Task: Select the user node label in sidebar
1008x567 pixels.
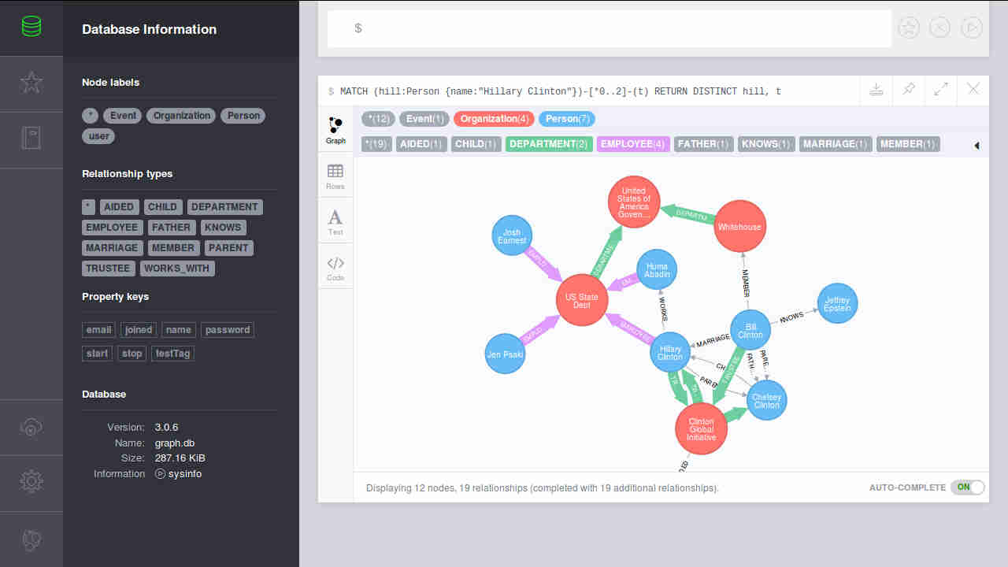Action: tap(98, 136)
